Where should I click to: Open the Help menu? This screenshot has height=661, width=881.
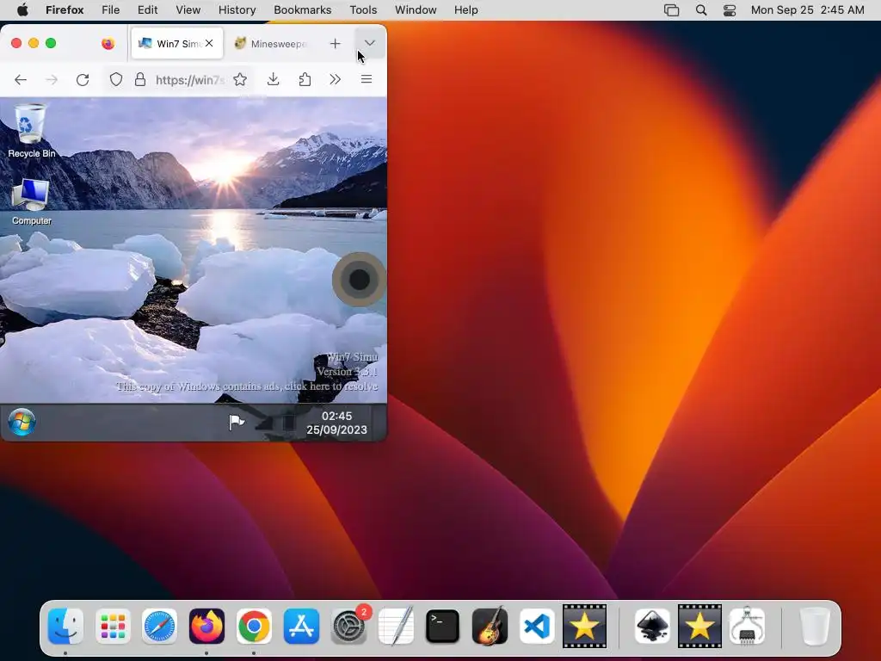coord(465,10)
